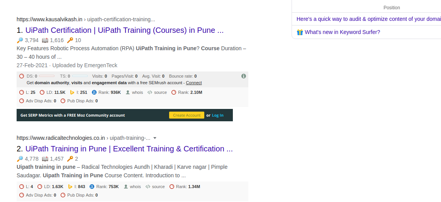Click the Bing icon before I: 843
The height and width of the screenshot is (202, 441).
[70, 187]
